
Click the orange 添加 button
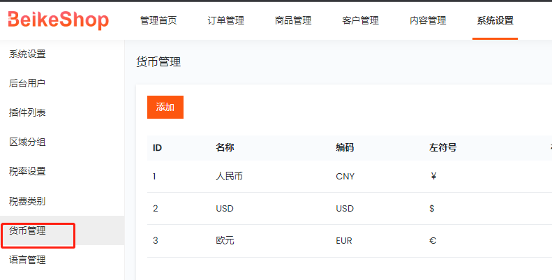[x=165, y=107]
